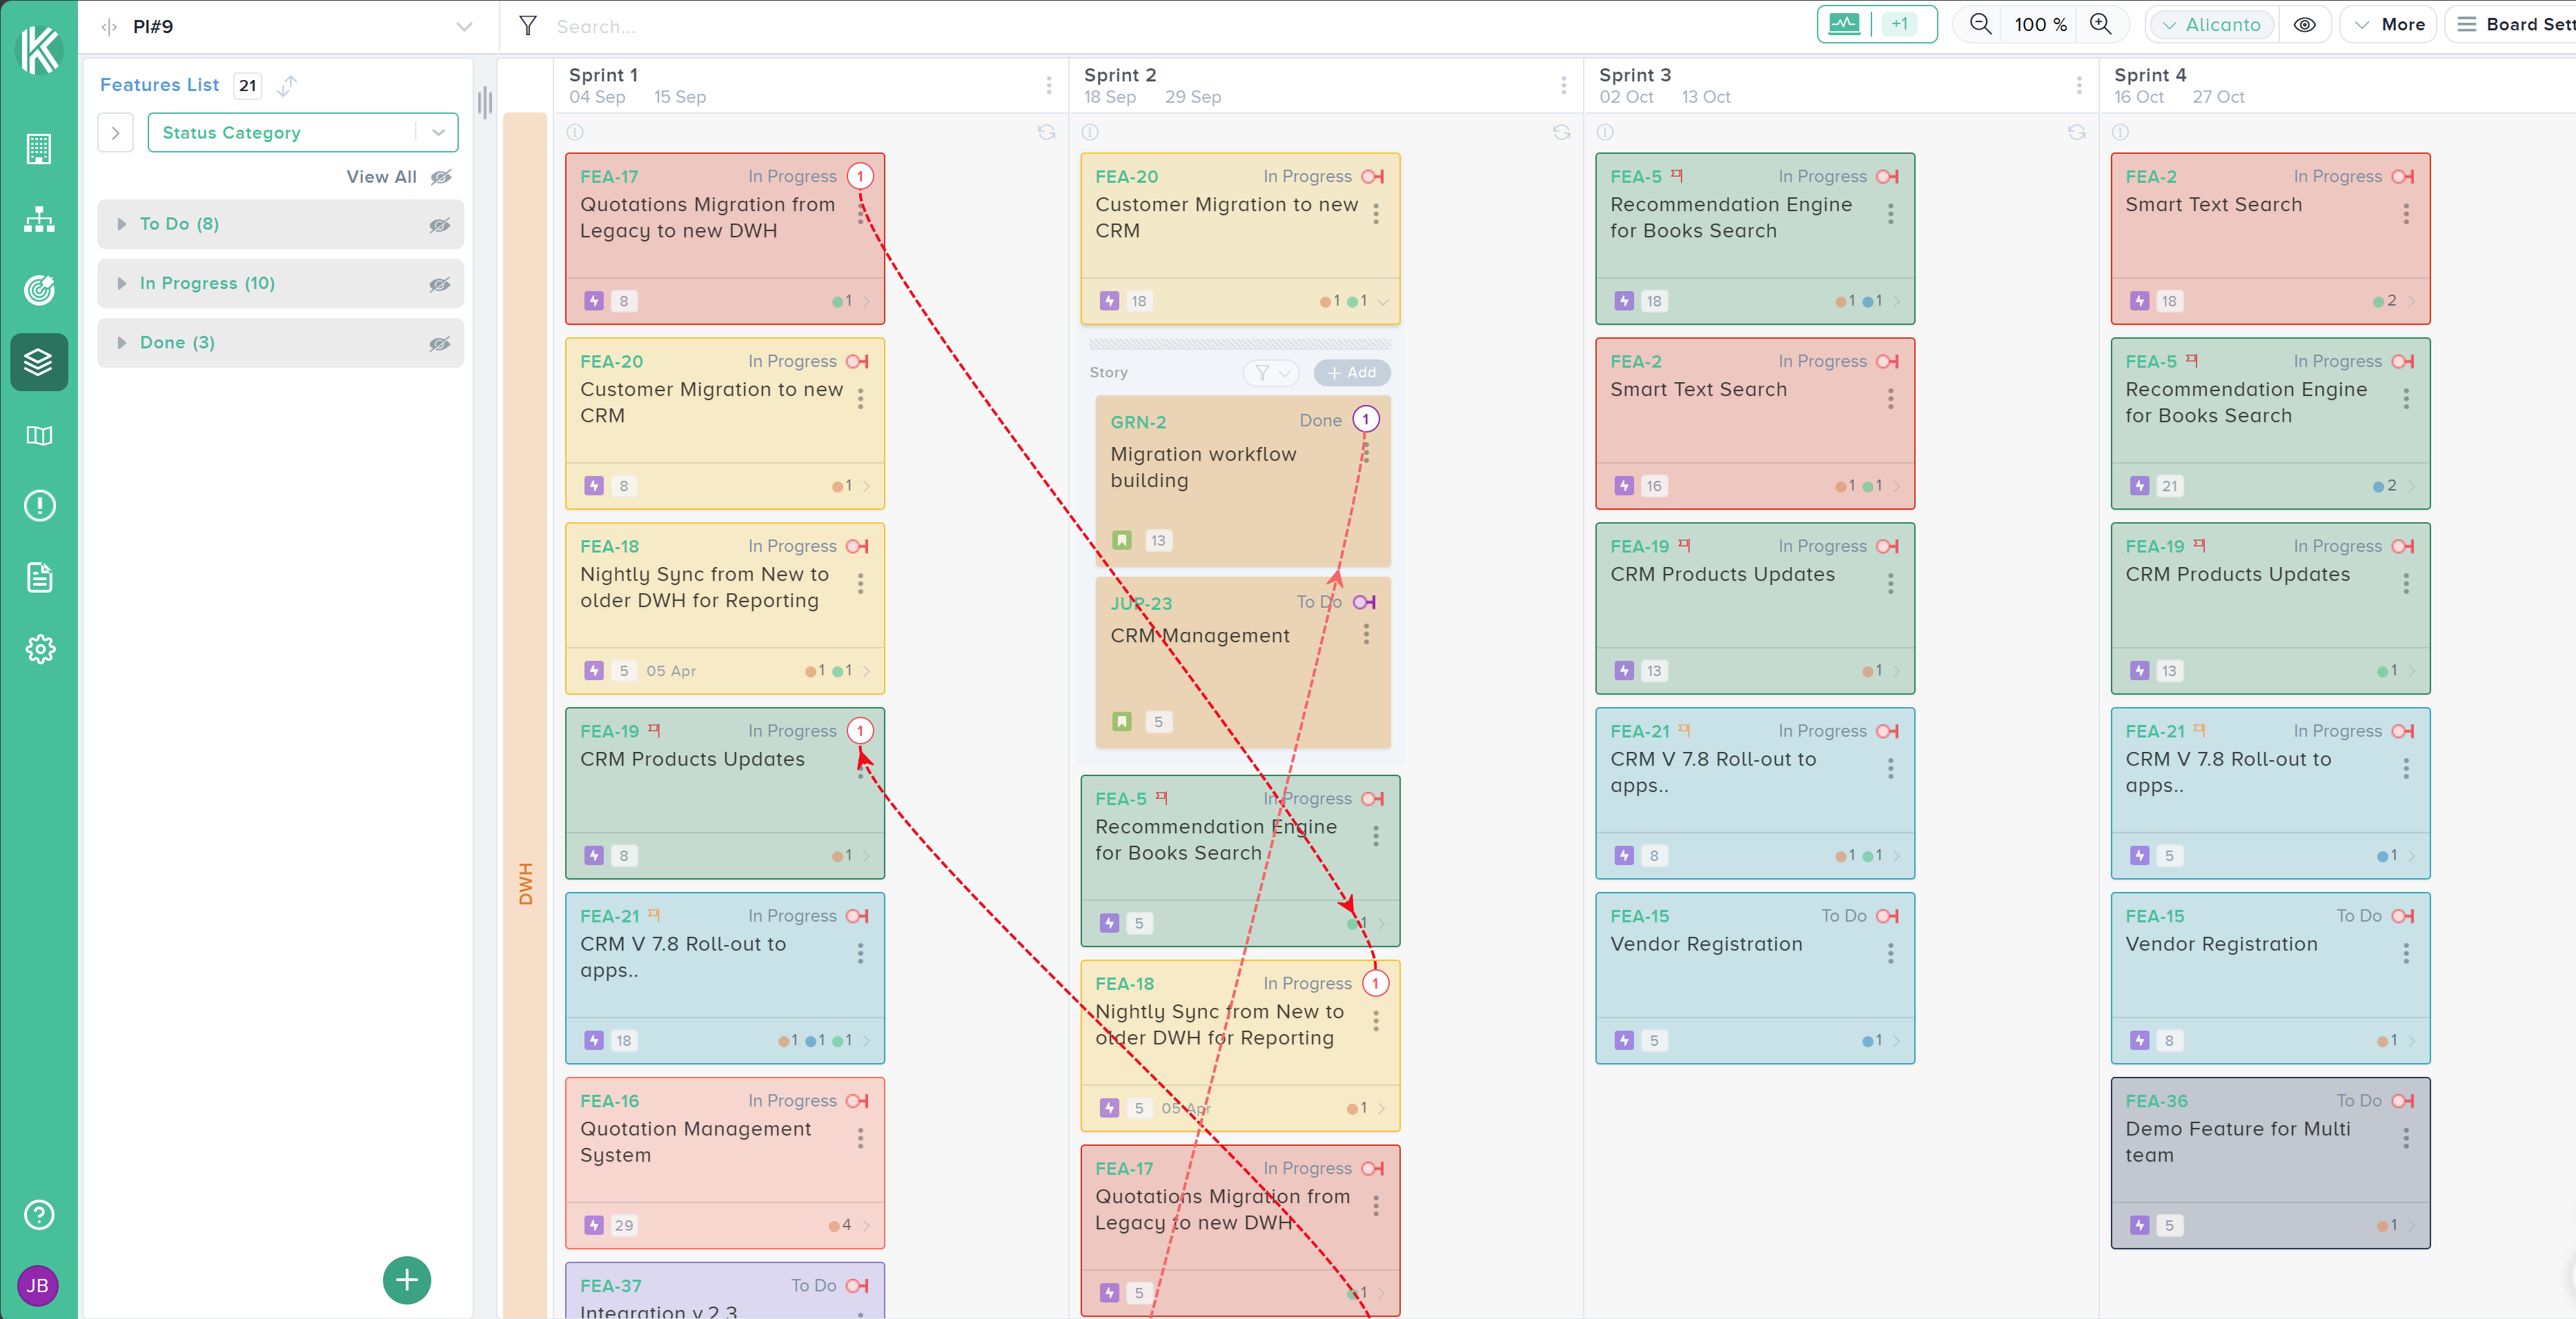2576x1319 pixels.
Task: Toggle visibility of Done group
Action: point(439,343)
